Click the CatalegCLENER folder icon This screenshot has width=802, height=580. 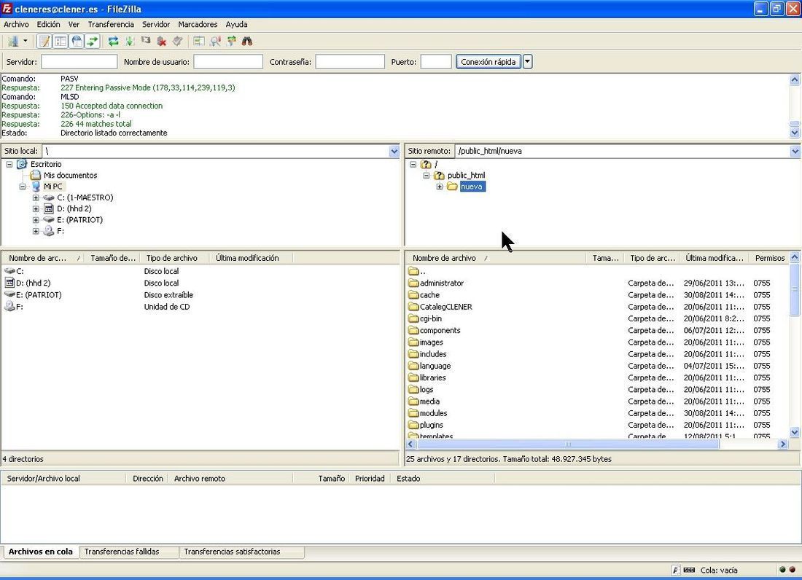pos(413,307)
